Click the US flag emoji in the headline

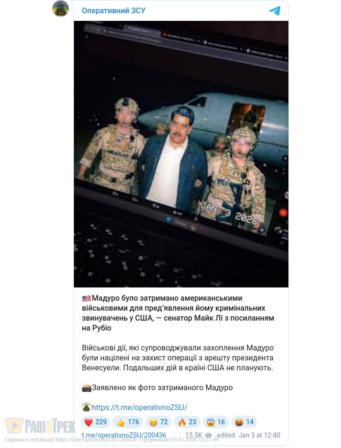point(86,298)
